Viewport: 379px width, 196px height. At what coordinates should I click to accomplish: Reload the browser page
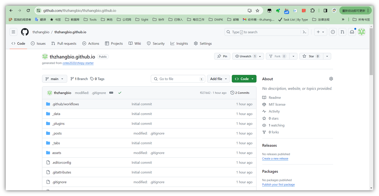[28, 11]
